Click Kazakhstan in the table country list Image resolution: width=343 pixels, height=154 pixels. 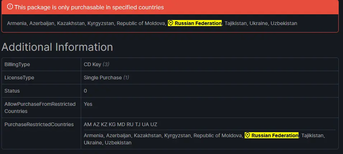point(148,135)
